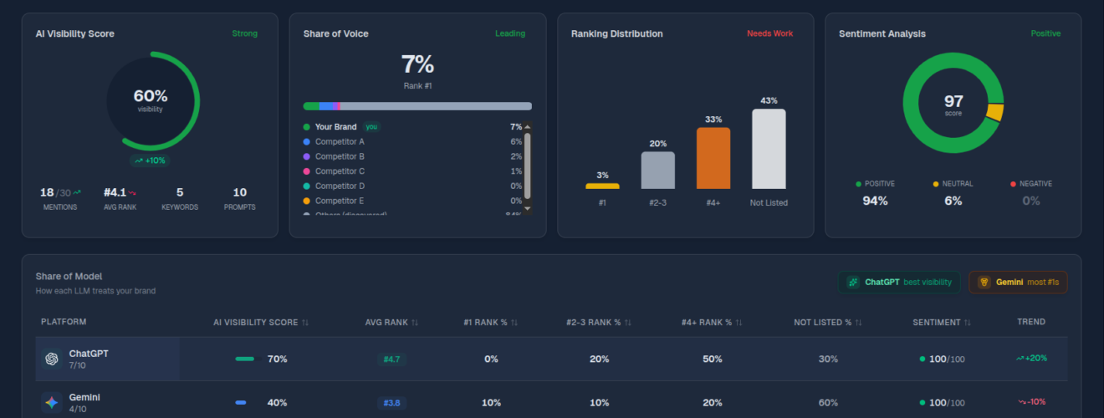The height and width of the screenshot is (418, 1104).
Task: Click the ChatGPT logo icon in table
Action: (x=52, y=359)
